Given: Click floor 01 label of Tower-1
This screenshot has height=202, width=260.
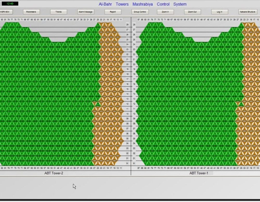Looking at the screenshot, I should (x=134, y=158).
